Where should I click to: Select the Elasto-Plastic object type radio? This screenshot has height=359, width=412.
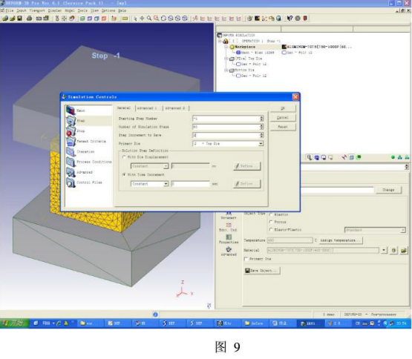(x=271, y=229)
